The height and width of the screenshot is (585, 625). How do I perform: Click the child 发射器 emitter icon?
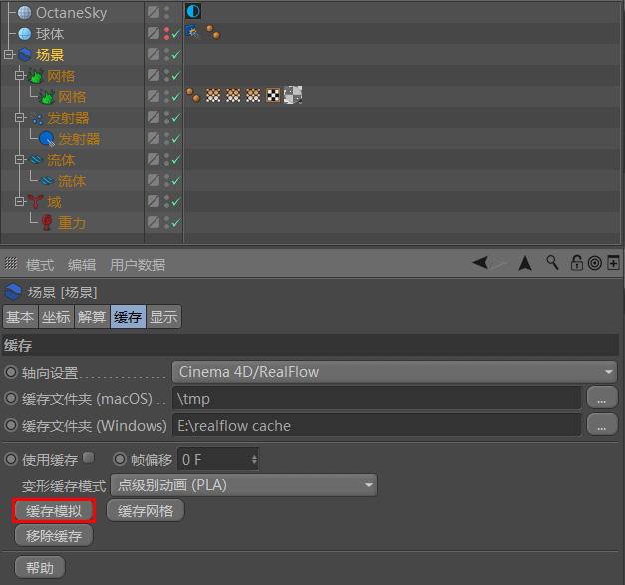tap(47, 139)
